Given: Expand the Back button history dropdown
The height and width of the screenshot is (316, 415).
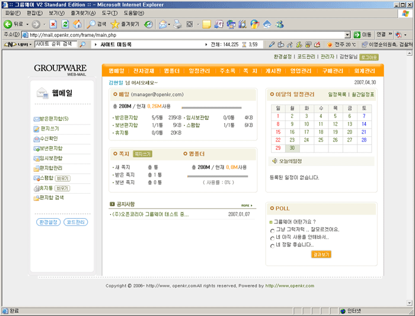Looking at the screenshot, I should pyautogui.click(x=27, y=24).
